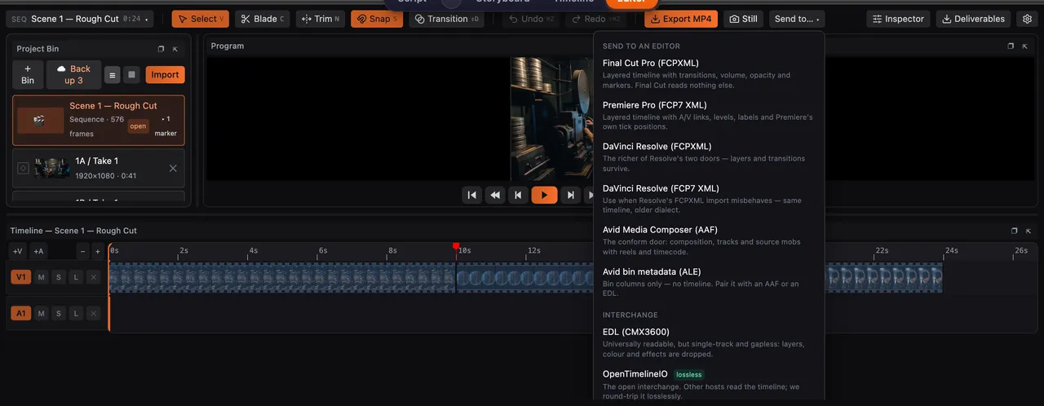
Task: Lock the A1 track
Action: 76,313
